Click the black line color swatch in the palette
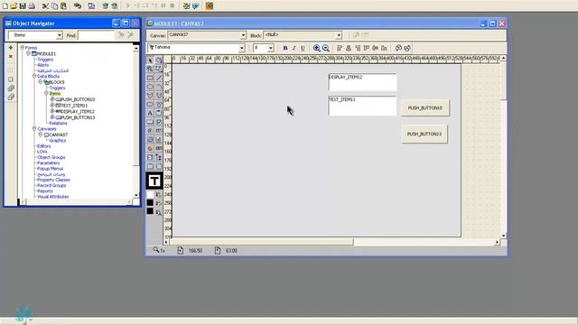 click(x=150, y=202)
